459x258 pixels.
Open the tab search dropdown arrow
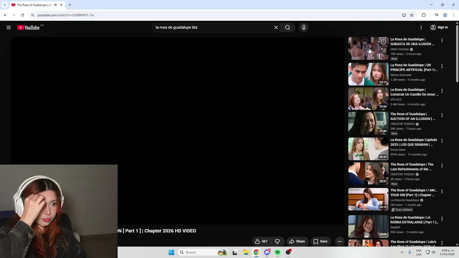pyautogui.click(x=5, y=5)
